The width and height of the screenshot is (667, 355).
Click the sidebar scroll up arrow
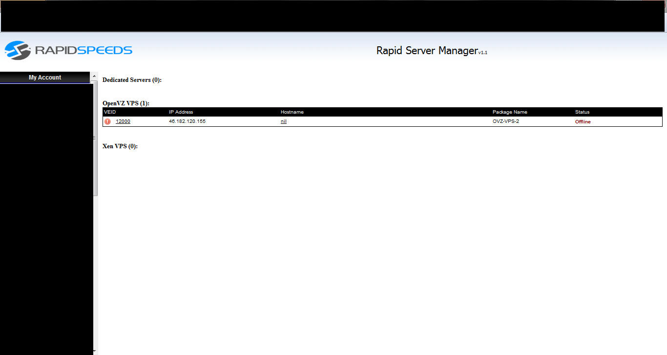(94, 76)
